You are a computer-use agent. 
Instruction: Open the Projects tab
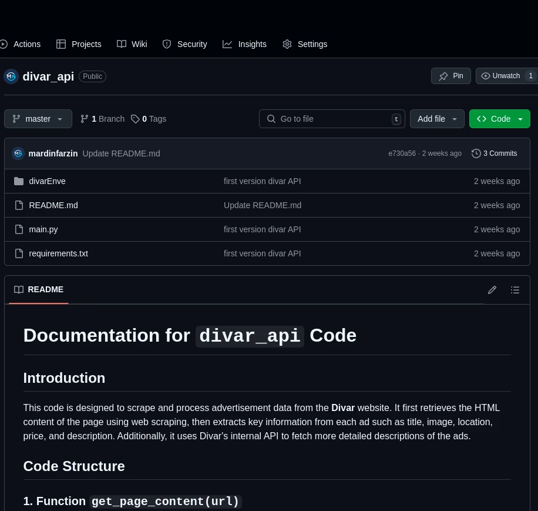pos(79,44)
